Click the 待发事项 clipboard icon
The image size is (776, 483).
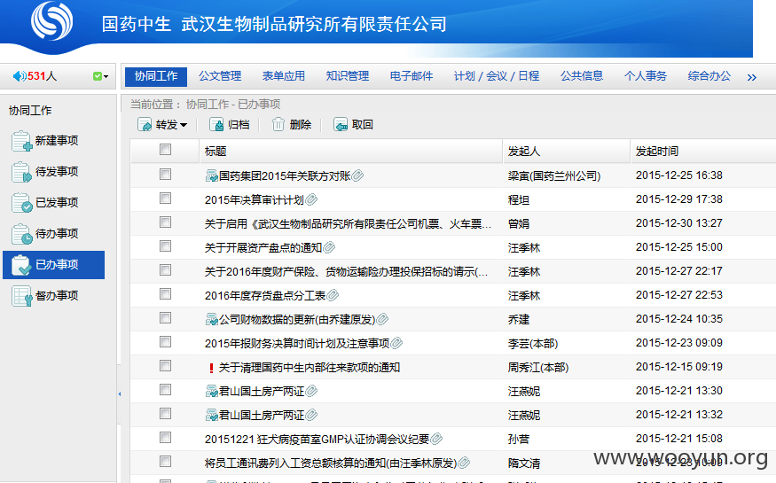[x=21, y=172]
